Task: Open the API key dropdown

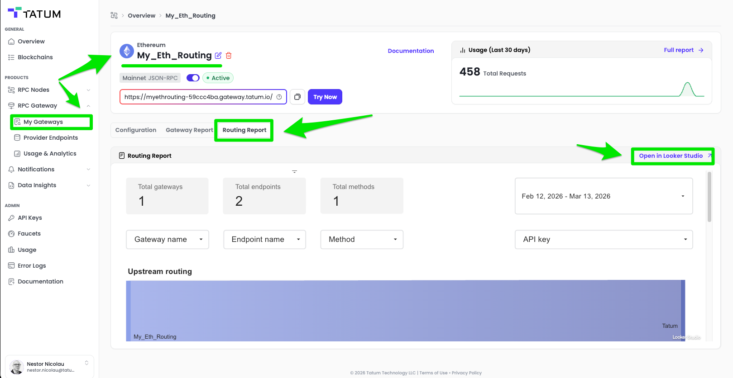Action: pyautogui.click(x=604, y=240)
